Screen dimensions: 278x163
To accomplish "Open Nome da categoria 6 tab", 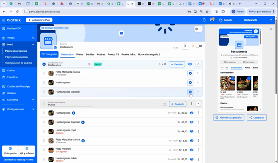I will [149, 54].
